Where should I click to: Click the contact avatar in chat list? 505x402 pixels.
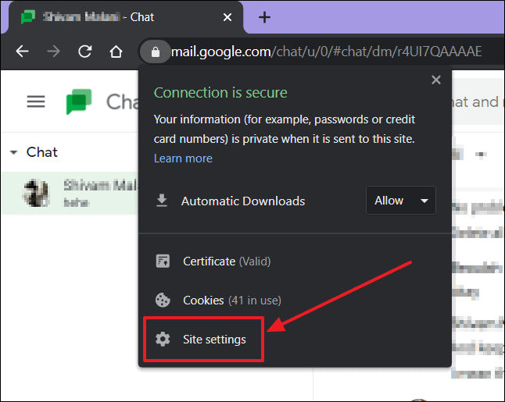click(36, 193)
